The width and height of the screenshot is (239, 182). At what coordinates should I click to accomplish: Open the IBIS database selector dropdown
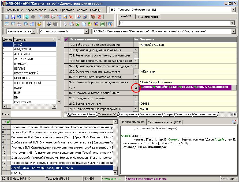(233, 10)
